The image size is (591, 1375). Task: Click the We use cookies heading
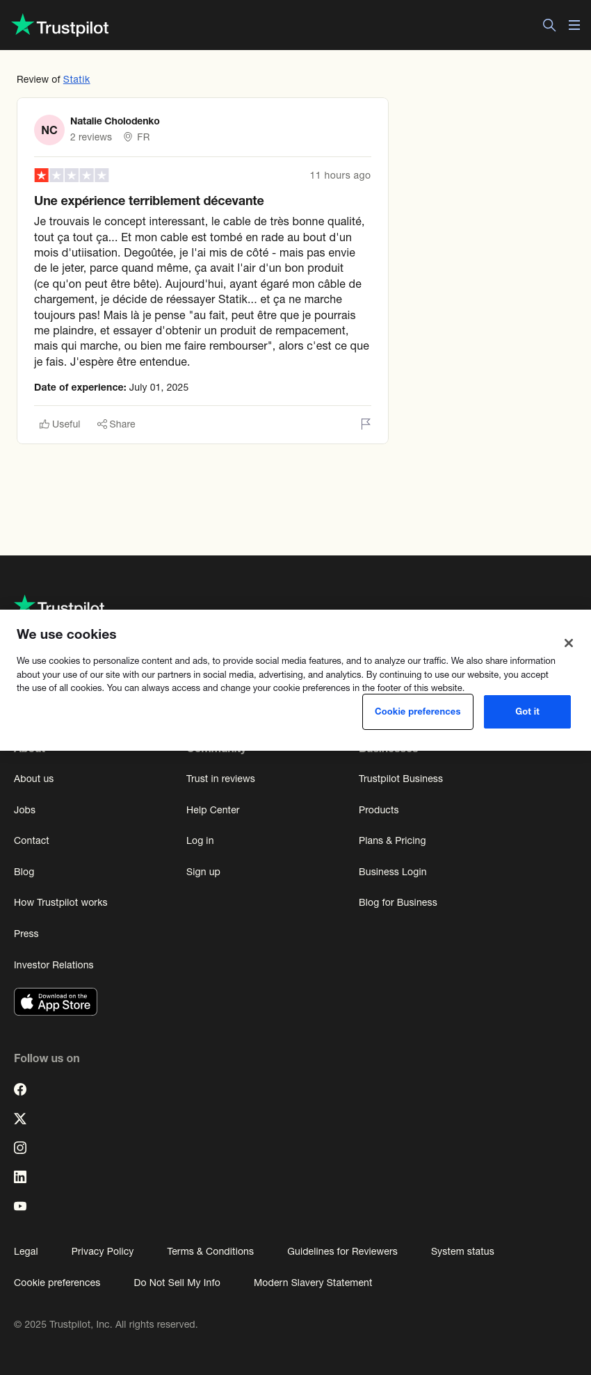point(67,634)
